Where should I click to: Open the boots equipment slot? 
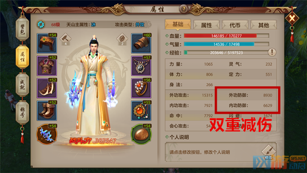tap(47, 111)
